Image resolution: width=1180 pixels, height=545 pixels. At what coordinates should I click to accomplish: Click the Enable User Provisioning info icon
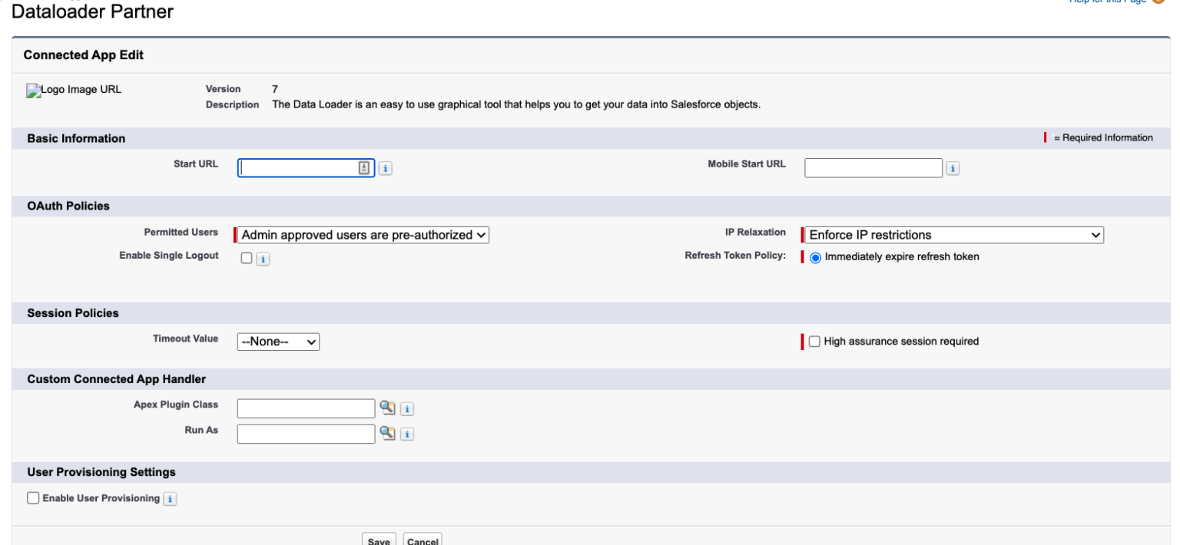click(169, 497)
